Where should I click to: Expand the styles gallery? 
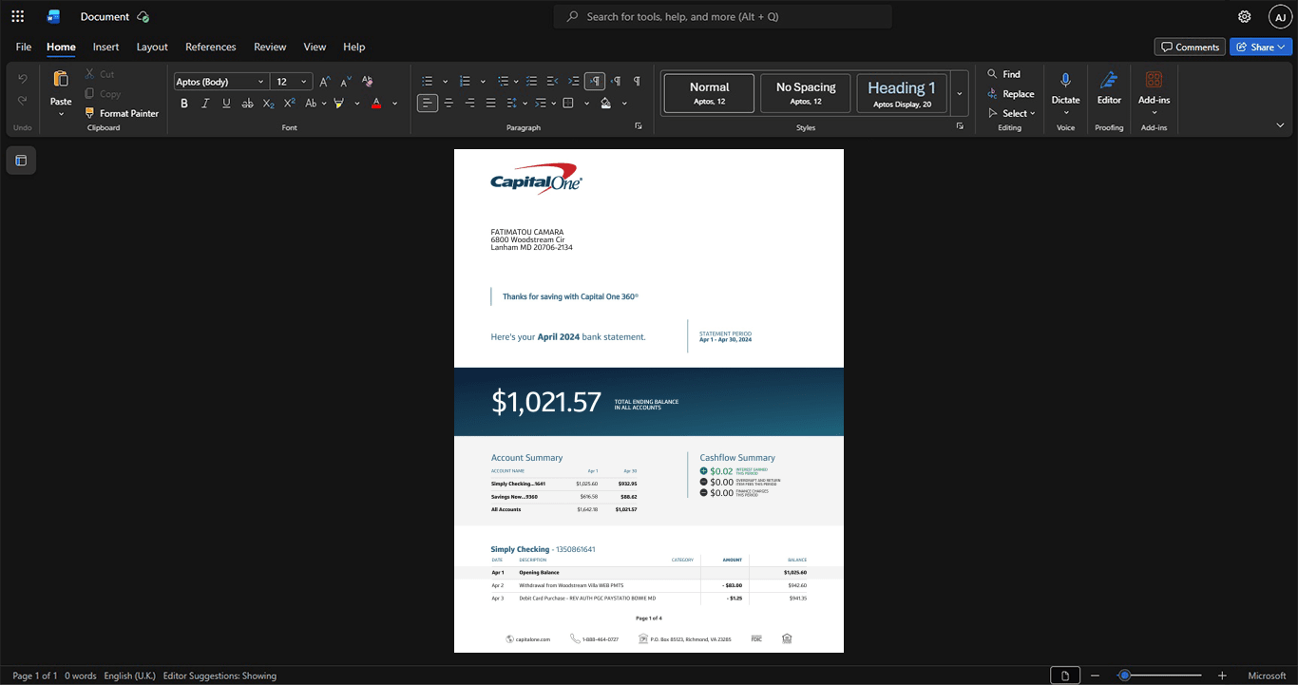960,93
